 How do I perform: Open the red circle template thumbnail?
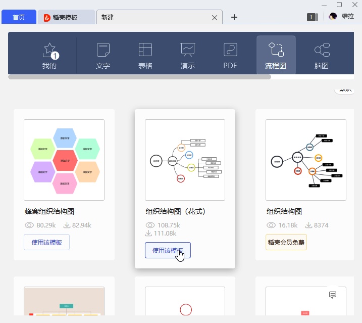point(185,301)
